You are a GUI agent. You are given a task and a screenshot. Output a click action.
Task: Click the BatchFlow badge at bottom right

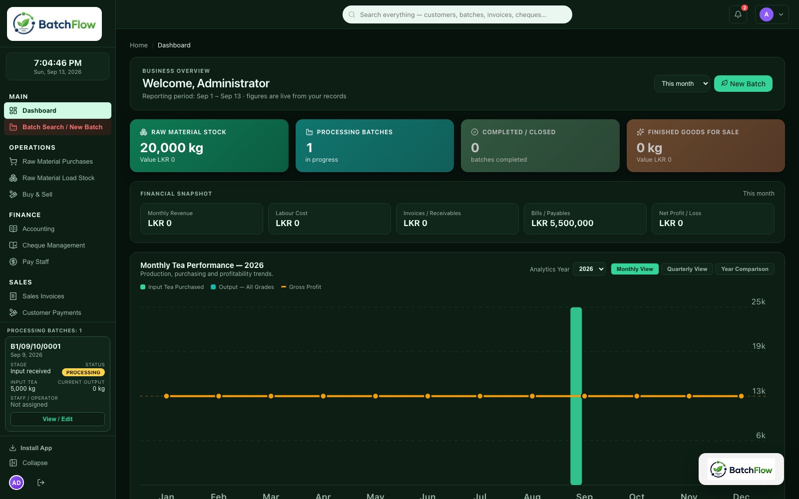(x=741, y=469)
